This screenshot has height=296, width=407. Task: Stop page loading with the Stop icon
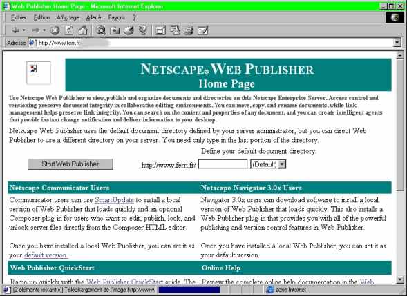55,30
